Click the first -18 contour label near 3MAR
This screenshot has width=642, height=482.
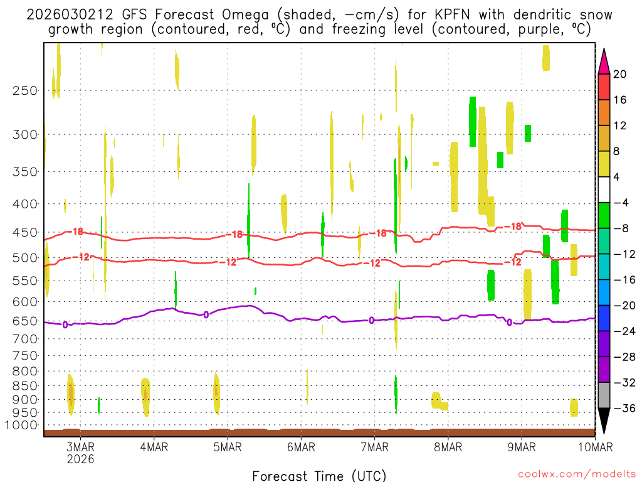coord(75,232)
